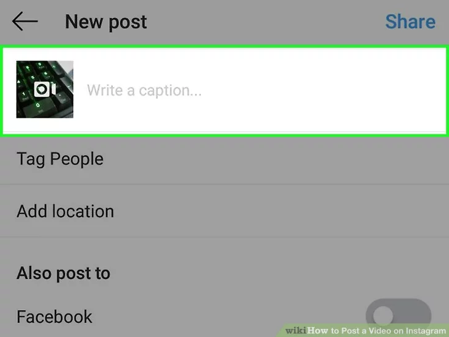Click the blue Share link at top right
Image resolution: width=449 pixels, height=337 pixels.
point(410,22)
